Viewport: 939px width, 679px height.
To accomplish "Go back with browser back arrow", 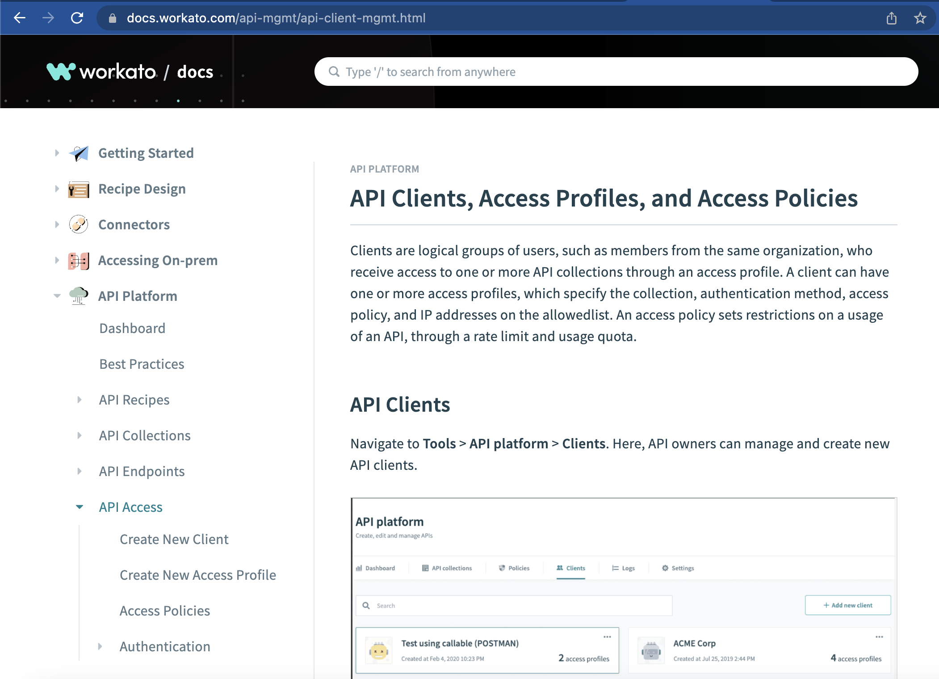I will [20, 18].
